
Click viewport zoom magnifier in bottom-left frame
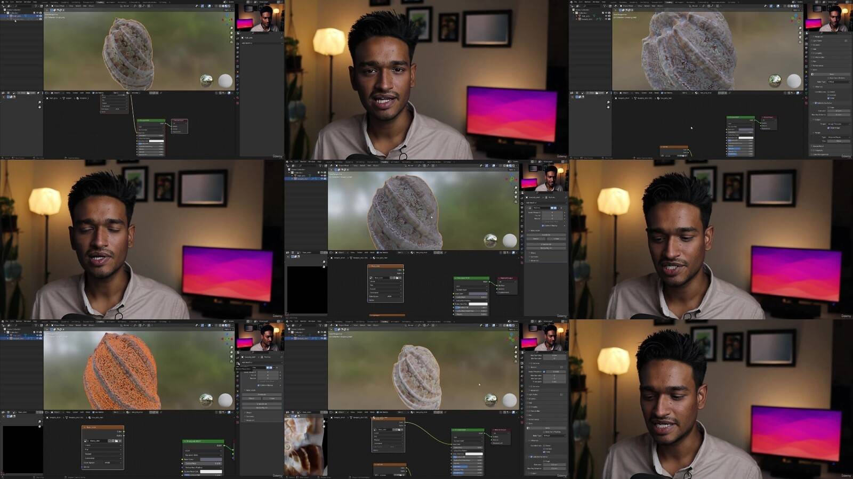[x=231, y=347]
